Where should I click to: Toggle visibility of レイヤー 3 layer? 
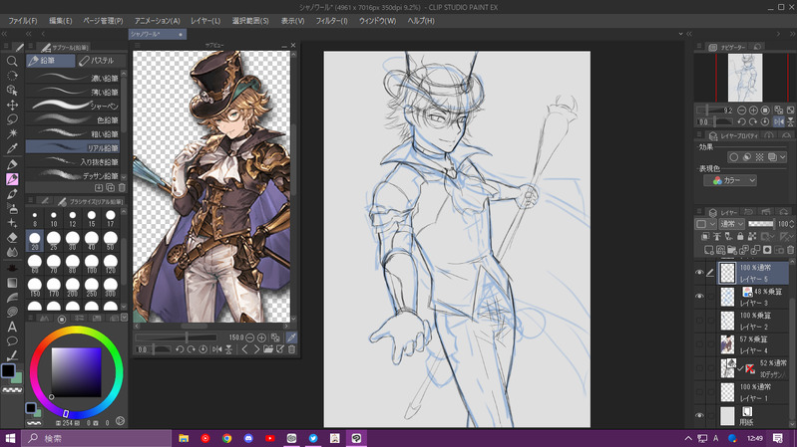tap(699, 297)
